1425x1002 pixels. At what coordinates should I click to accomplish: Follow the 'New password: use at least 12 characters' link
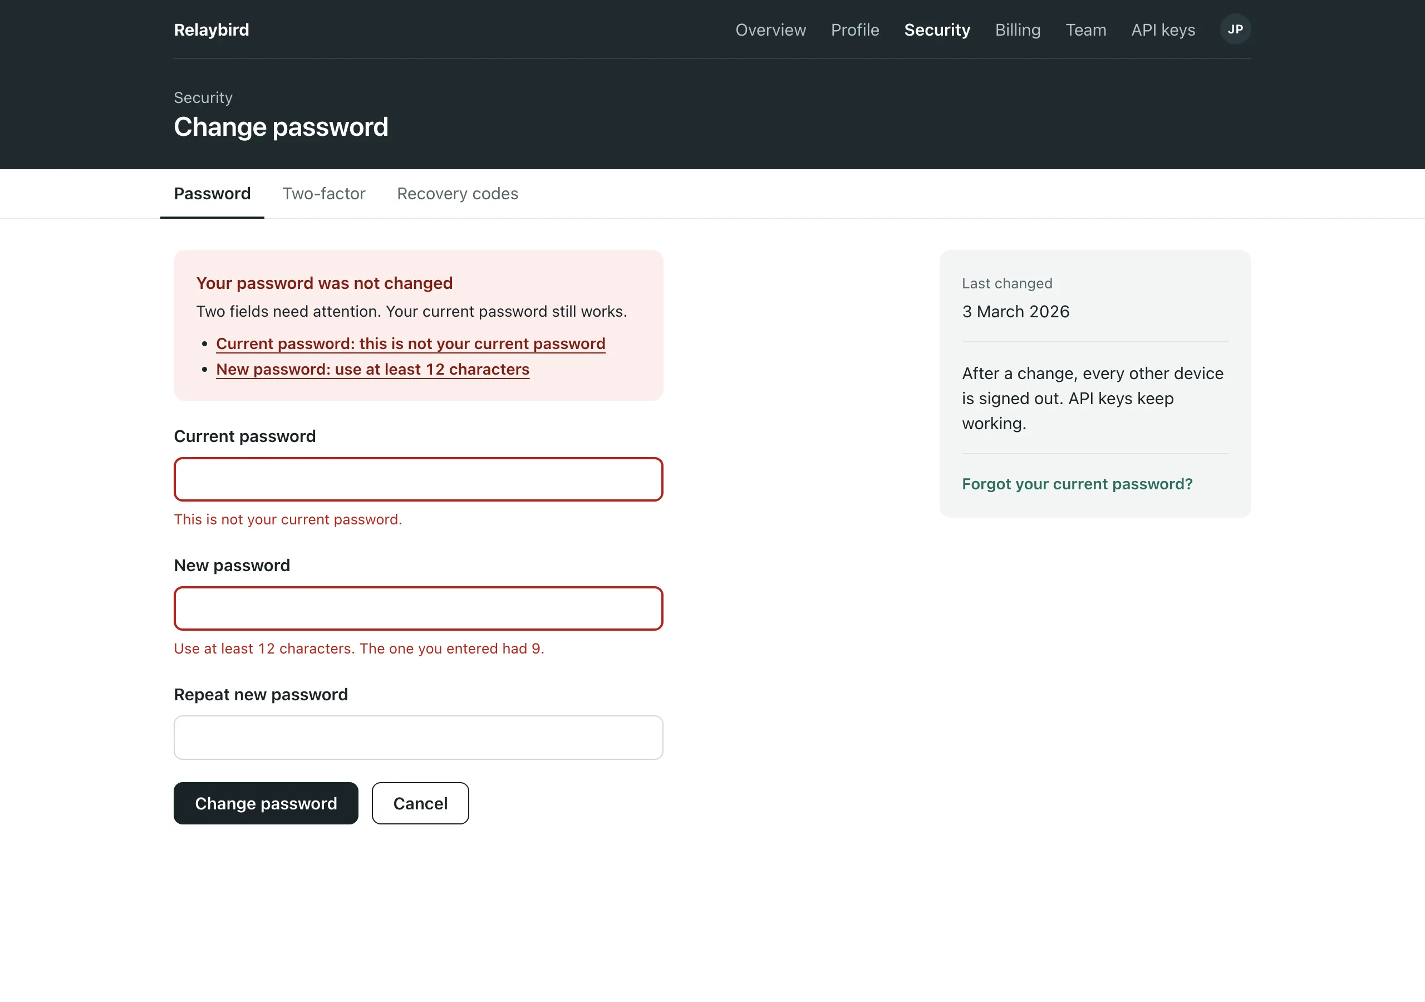coord(372,370)
